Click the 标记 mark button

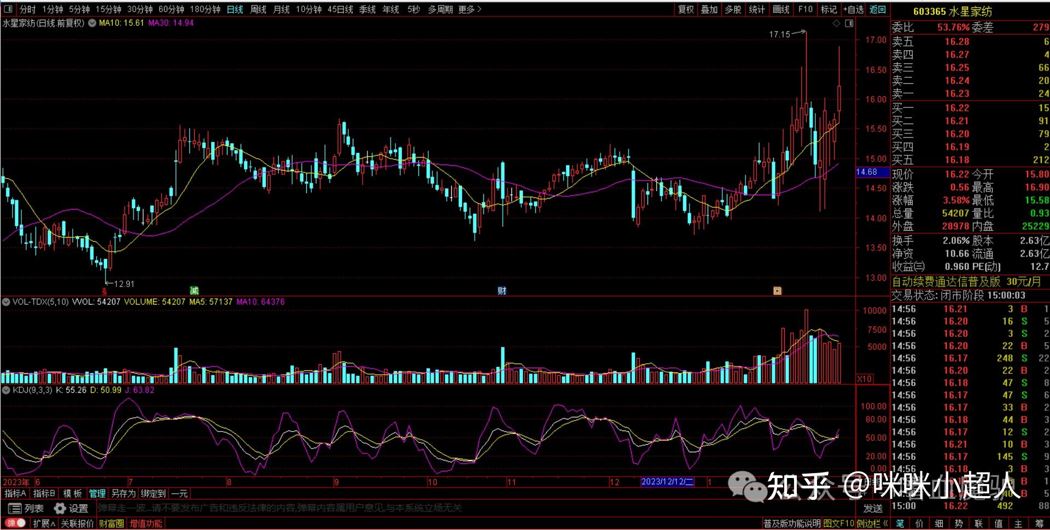pos(829,9)
